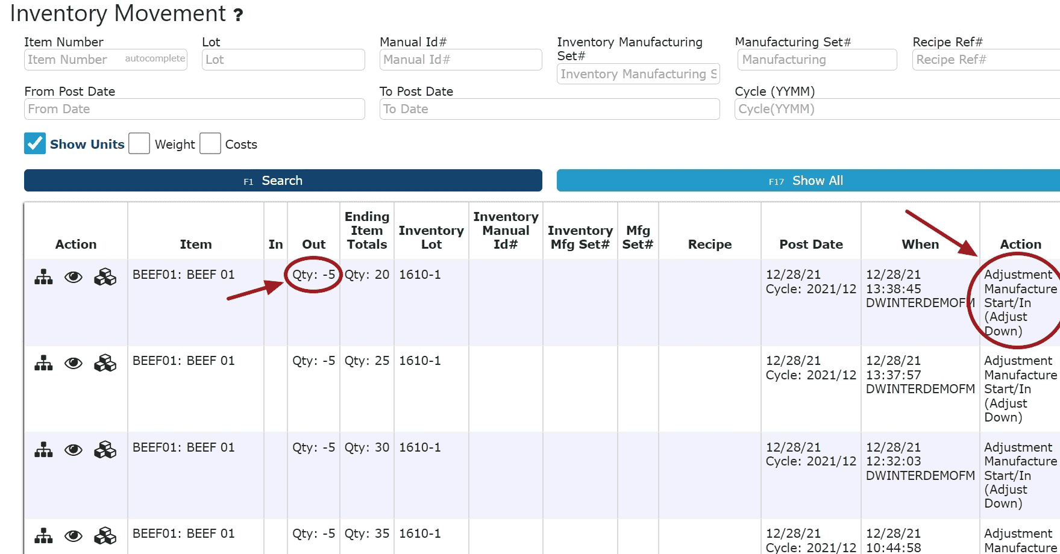This screenshot has width=1060, height=554.
Task: Click the Recipe column header
Action: (710, 244)
